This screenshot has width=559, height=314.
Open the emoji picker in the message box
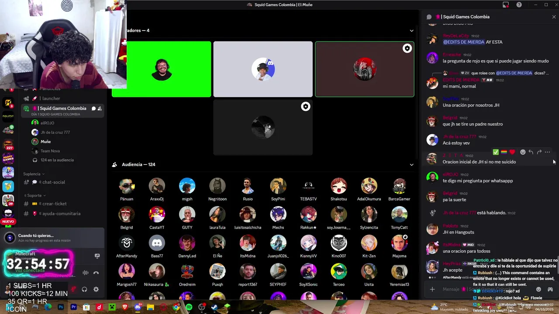pyautogui.click(x=538, y=289)
